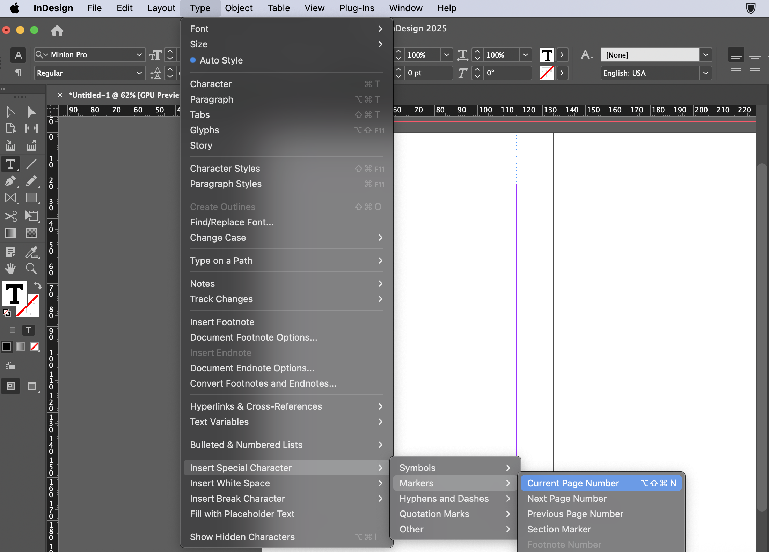Select the Rectangle tool

coord(31,198)
